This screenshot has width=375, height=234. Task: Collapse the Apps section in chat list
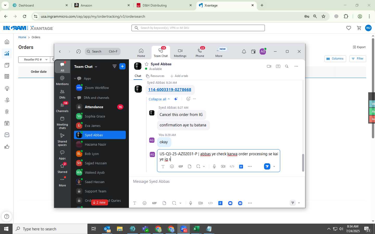75,79
